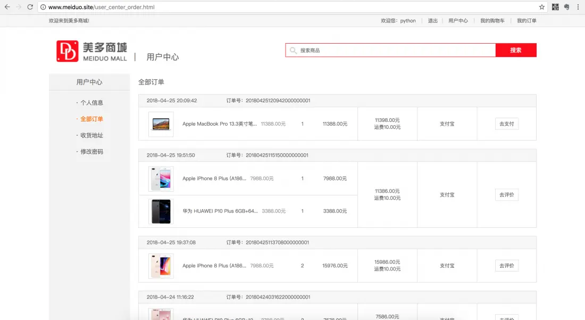This screenshot has width=585, height=320.
Task: Select 个人信息 in the sidebar
Action: pos(92,103)
